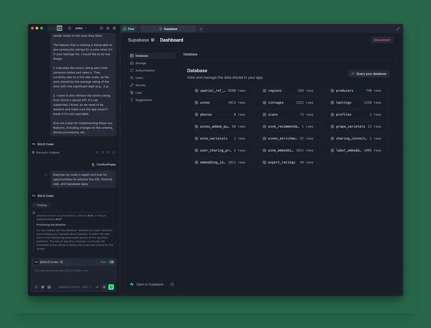Viewport: 431px width, 328px height.
Task: Start a new chat via bubble icon
Action: point(101,28)
